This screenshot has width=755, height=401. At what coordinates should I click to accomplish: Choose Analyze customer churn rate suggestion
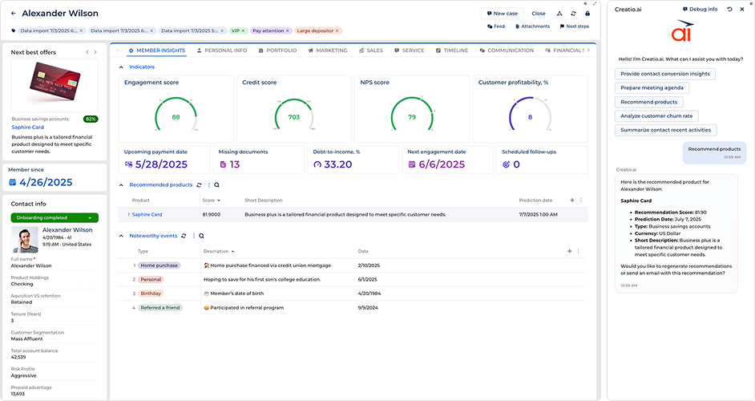tap(656, 115)
